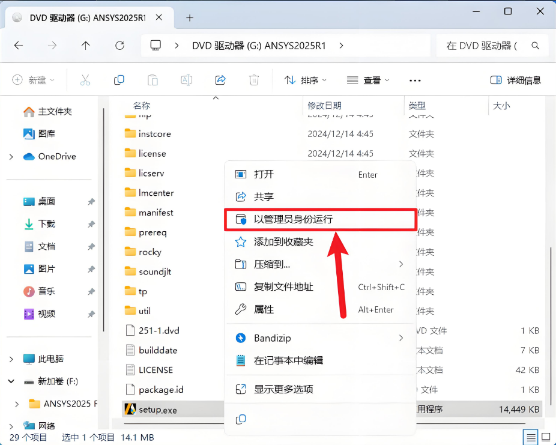Select Run as administrator
Screen dimensions: 556x445
pos(320,219)
